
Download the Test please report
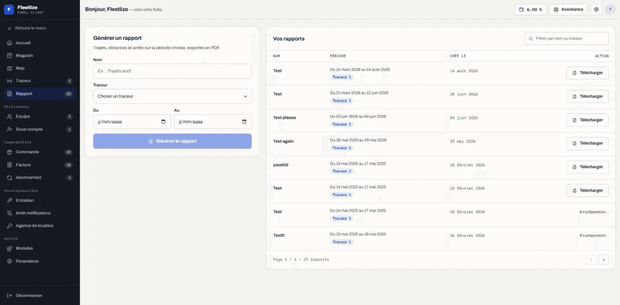click(x=587, y=120)
